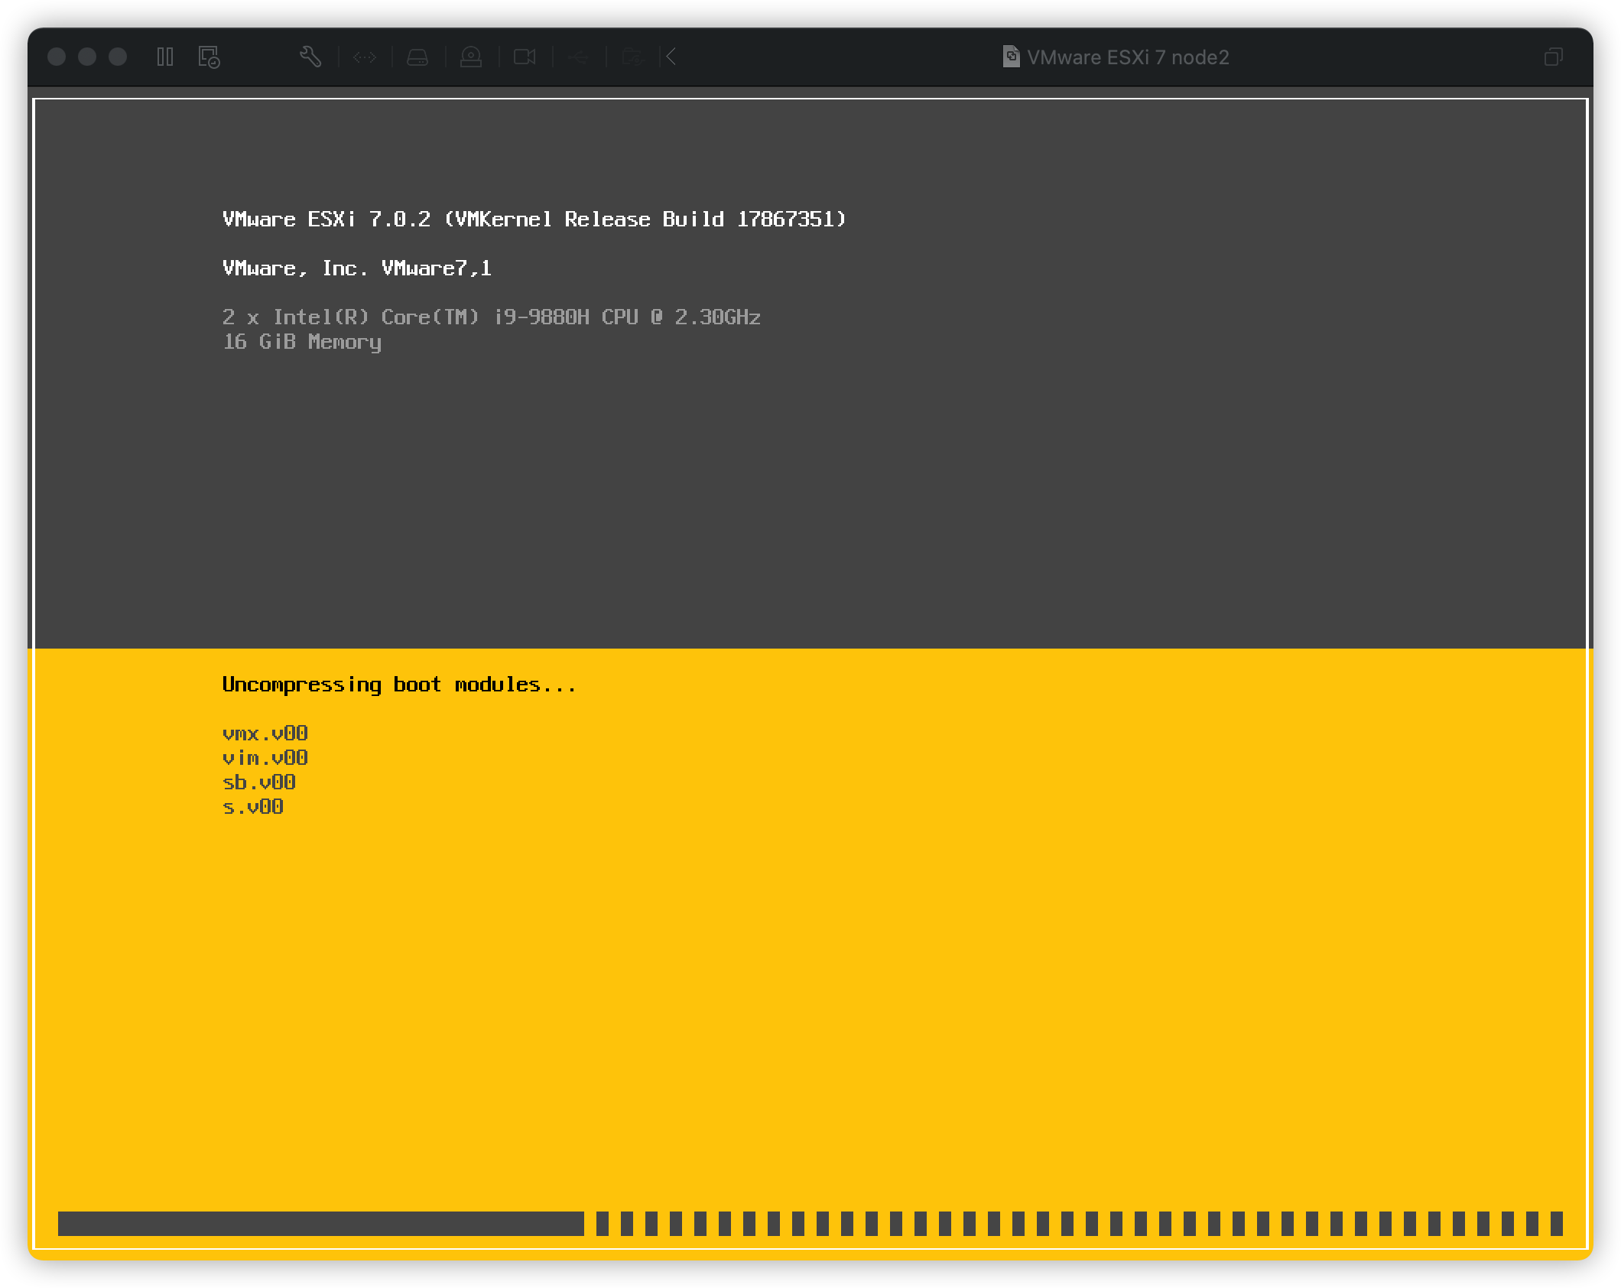Click the dimmed clipboard icon in the toolbar
The width and height of the screenshot is (1621, 1288).
pos(633,57)
